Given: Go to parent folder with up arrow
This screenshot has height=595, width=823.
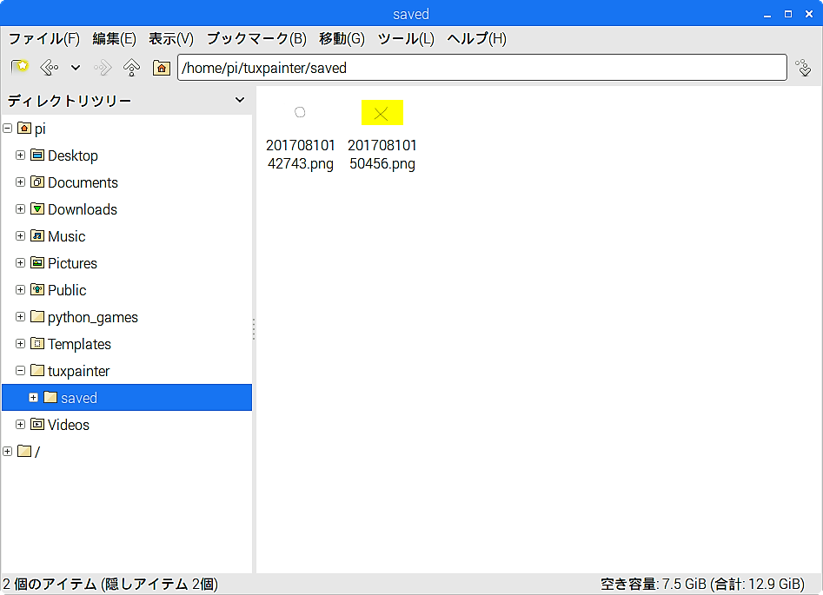Looking at the screenshot, I should pyautogui.click(x=131, y=67).
